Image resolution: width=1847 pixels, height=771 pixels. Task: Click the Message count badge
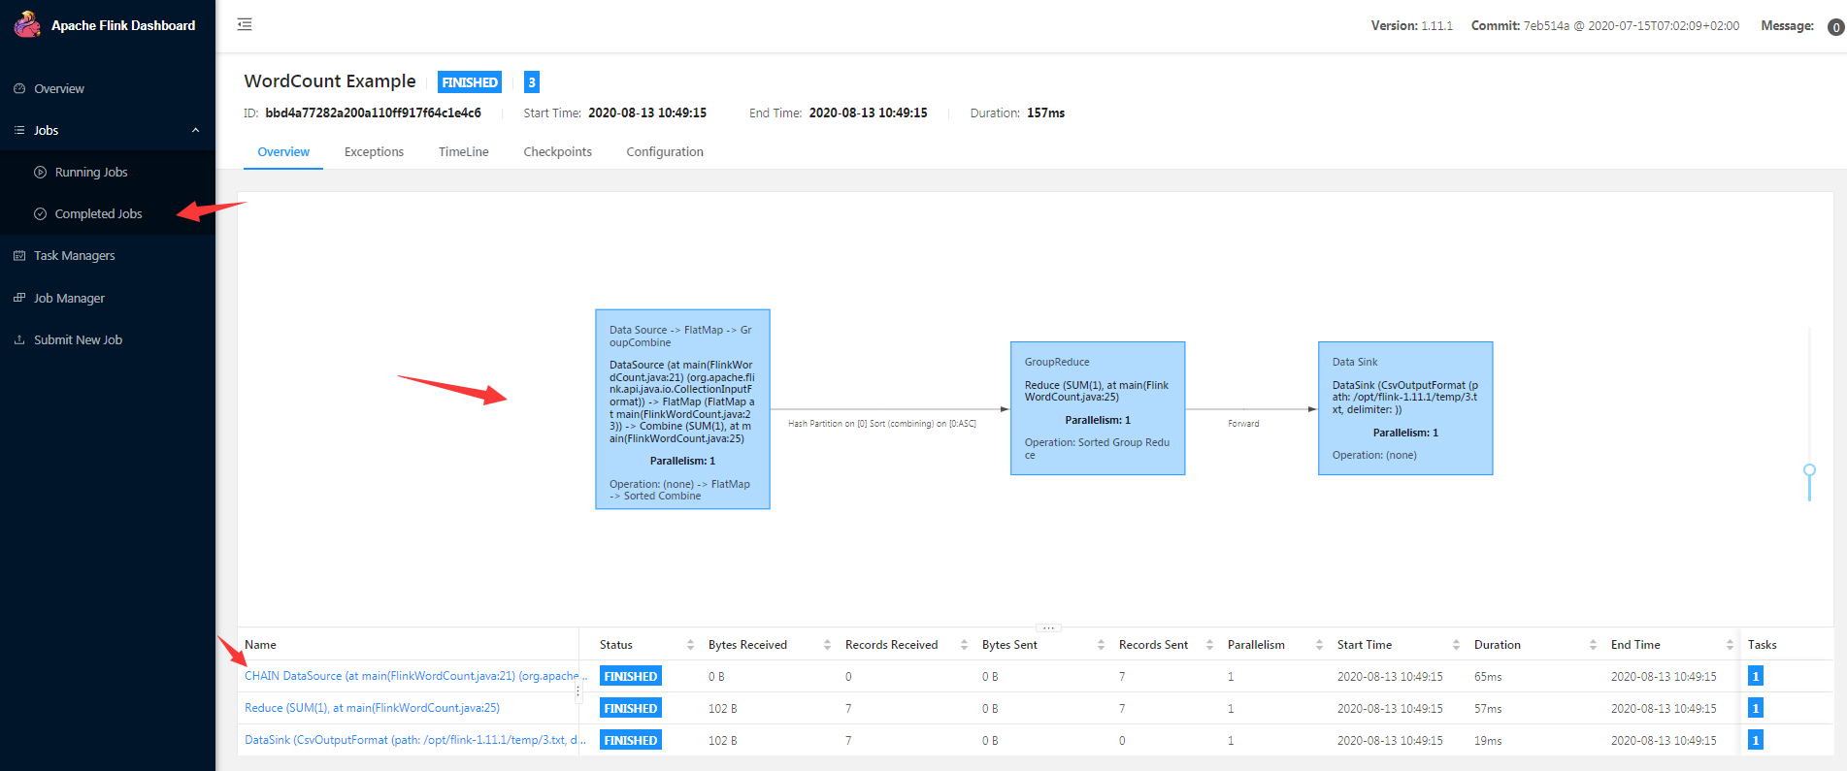1835,27
